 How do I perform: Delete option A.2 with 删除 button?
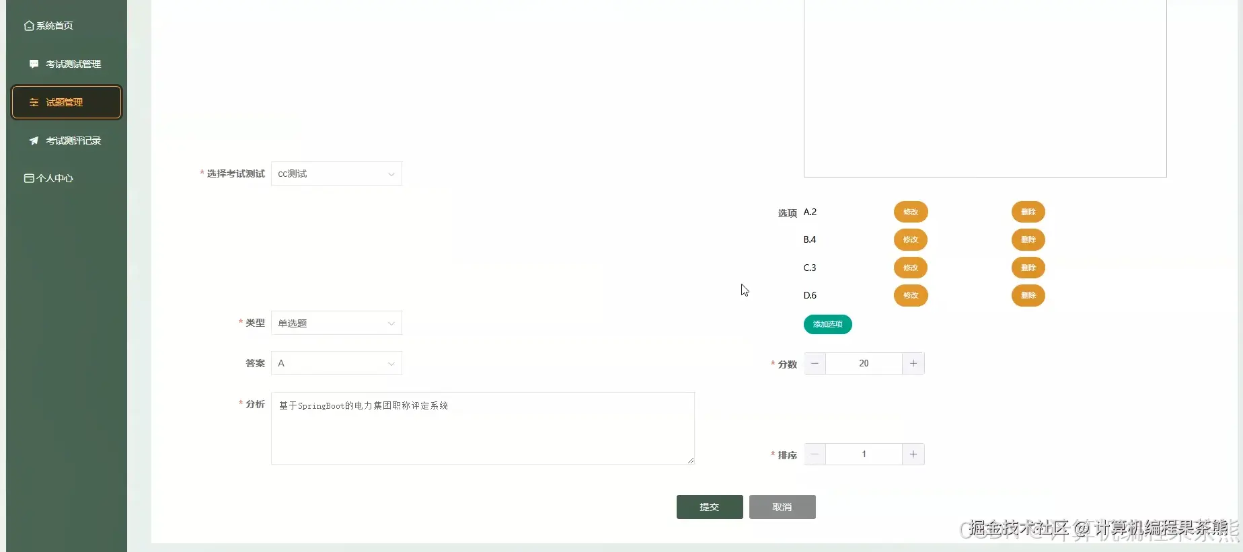(1028, 212)
